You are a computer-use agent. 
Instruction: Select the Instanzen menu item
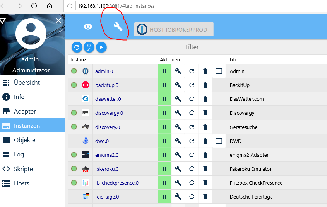(33, 126)
